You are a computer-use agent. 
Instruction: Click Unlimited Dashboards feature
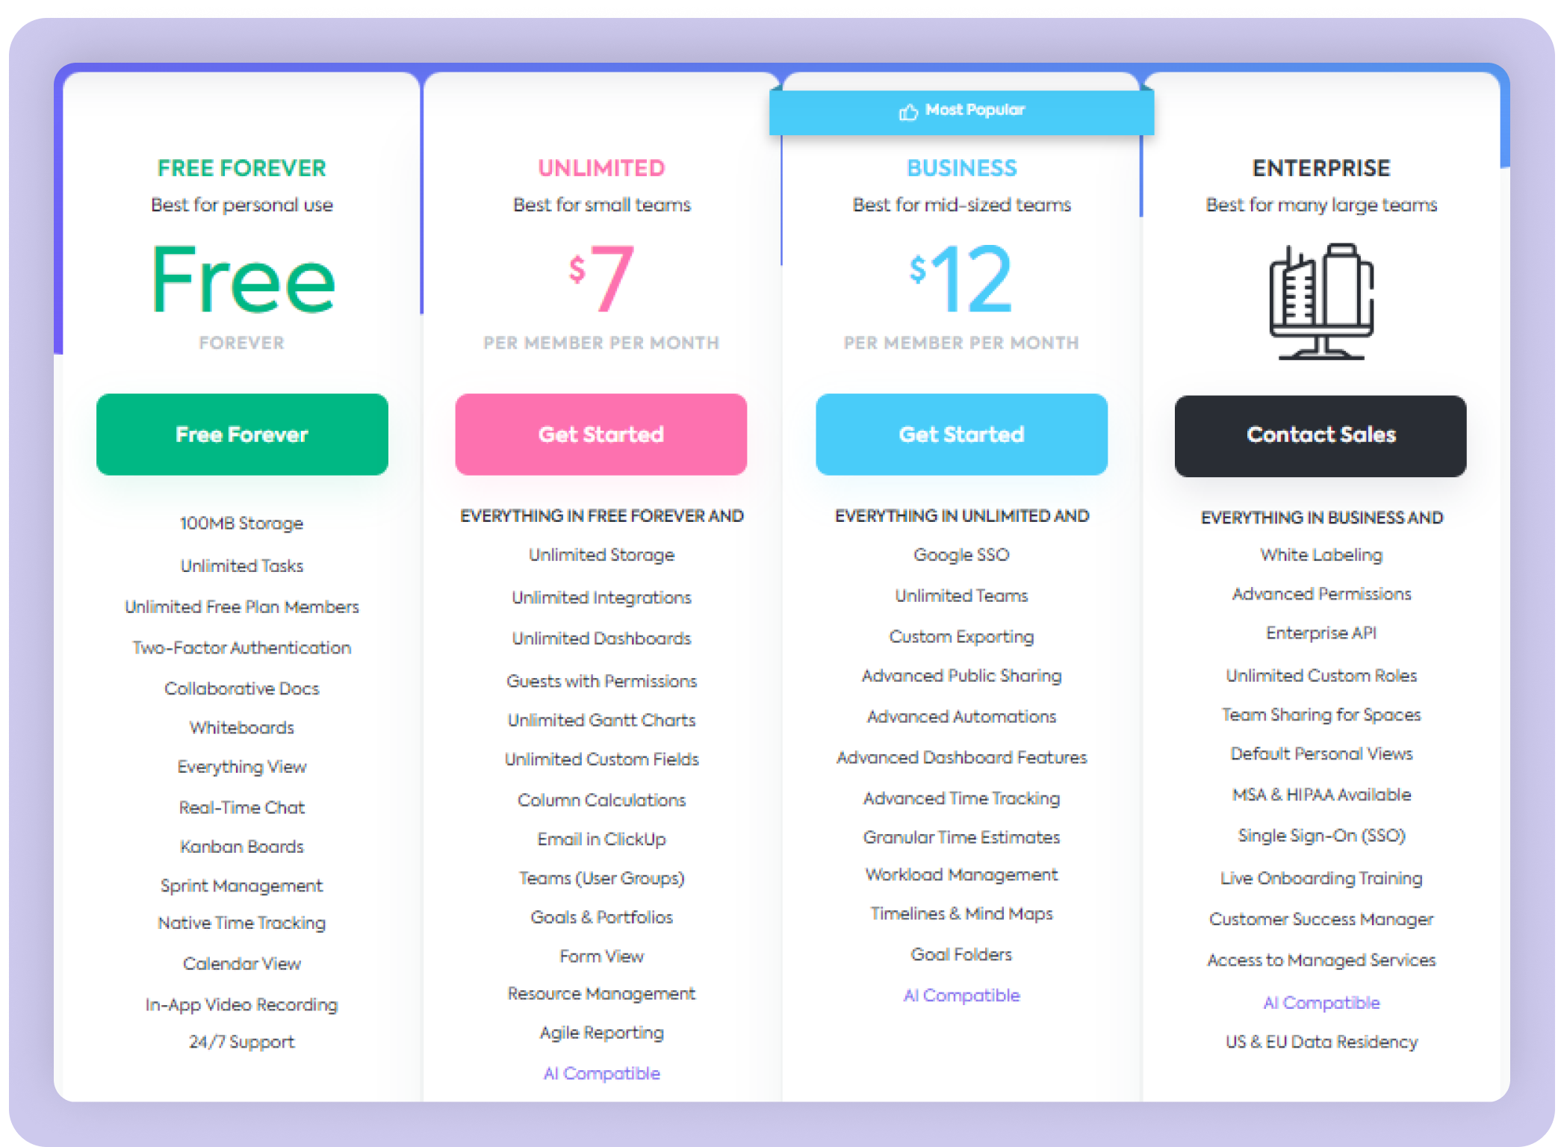click(602, 639)
